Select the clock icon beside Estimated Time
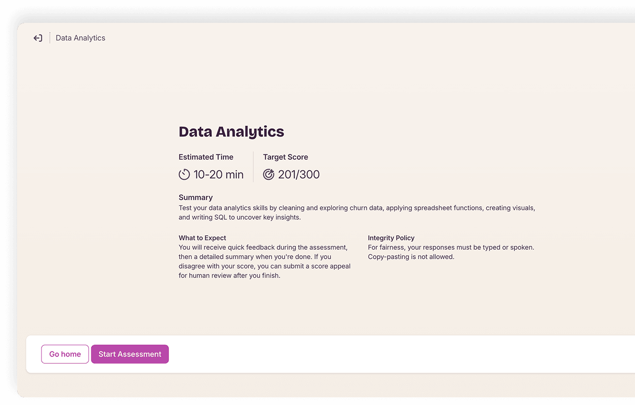 [x=184, y=174]
